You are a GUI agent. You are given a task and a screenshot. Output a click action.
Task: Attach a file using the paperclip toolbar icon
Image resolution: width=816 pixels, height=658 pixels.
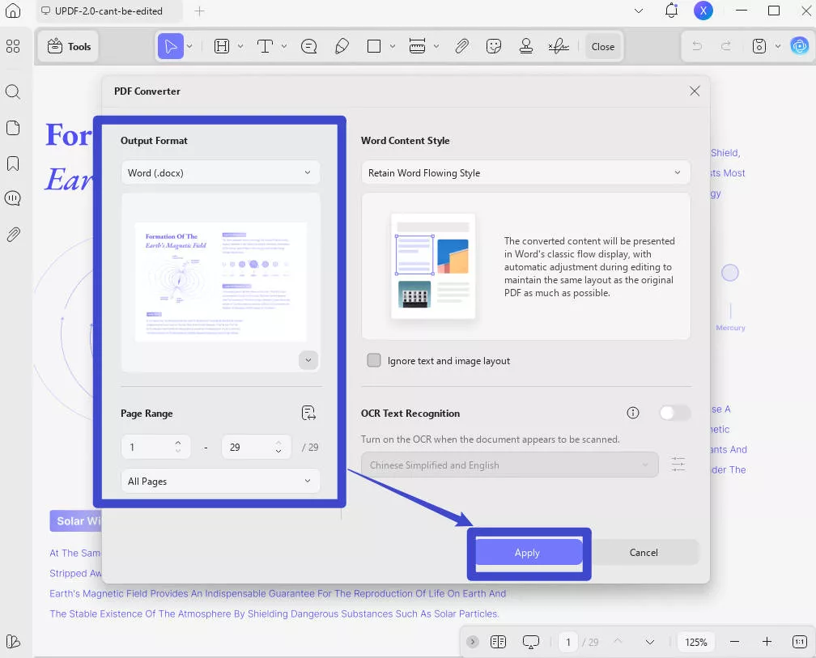tap(462, 46)
